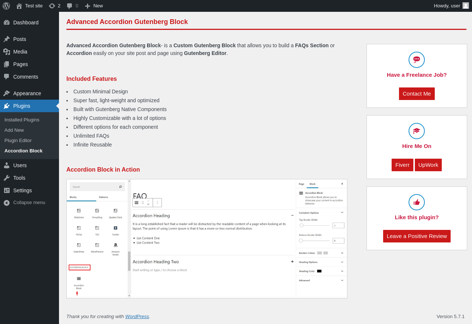Click the Appearance brush icon
The height and width of the screenshot is (324, 472).
pos(7,93)
